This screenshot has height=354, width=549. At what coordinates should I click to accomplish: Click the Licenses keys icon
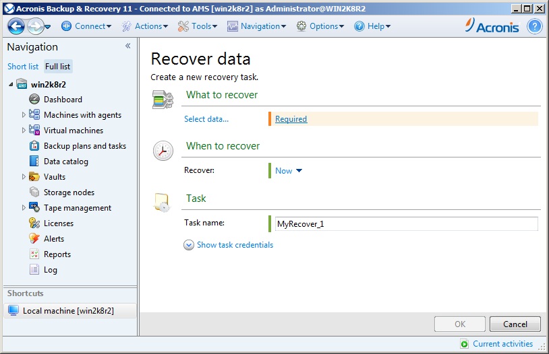34,223
